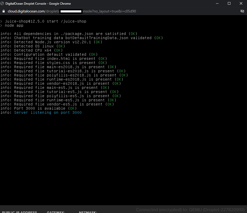Click blue 'Server listening on port 3000' text
Screen dimensions: 247x213
[x=48, y=112]
